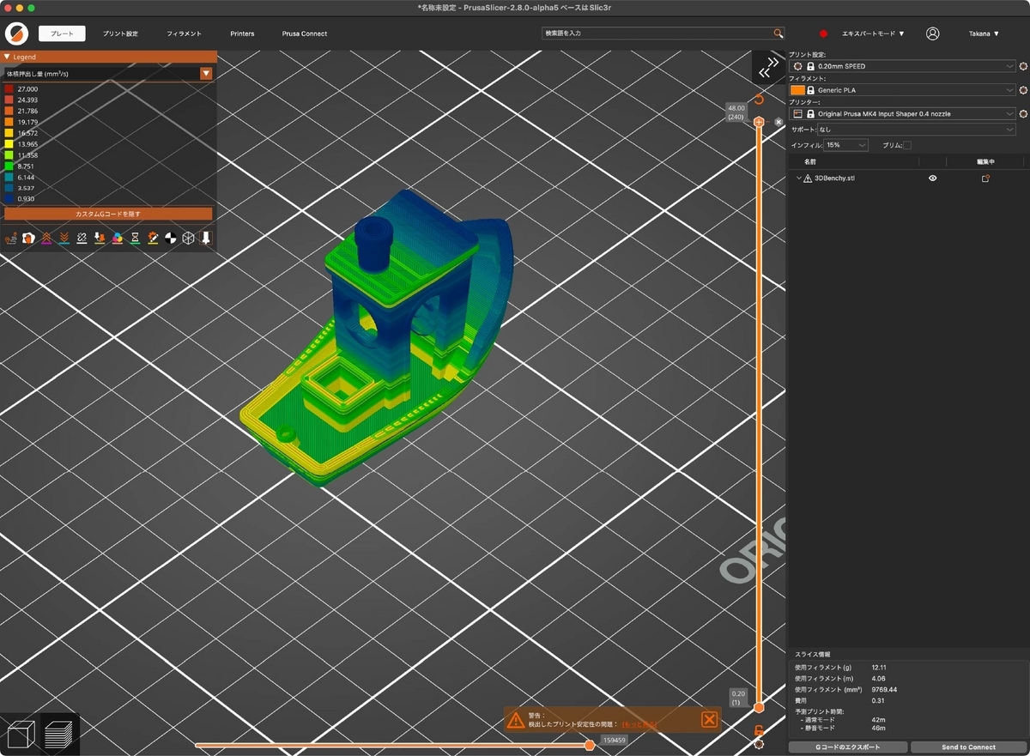Toggle seams icon in legend toolbar
This screenshot has width=1030, height=756.
click(82, 238)
